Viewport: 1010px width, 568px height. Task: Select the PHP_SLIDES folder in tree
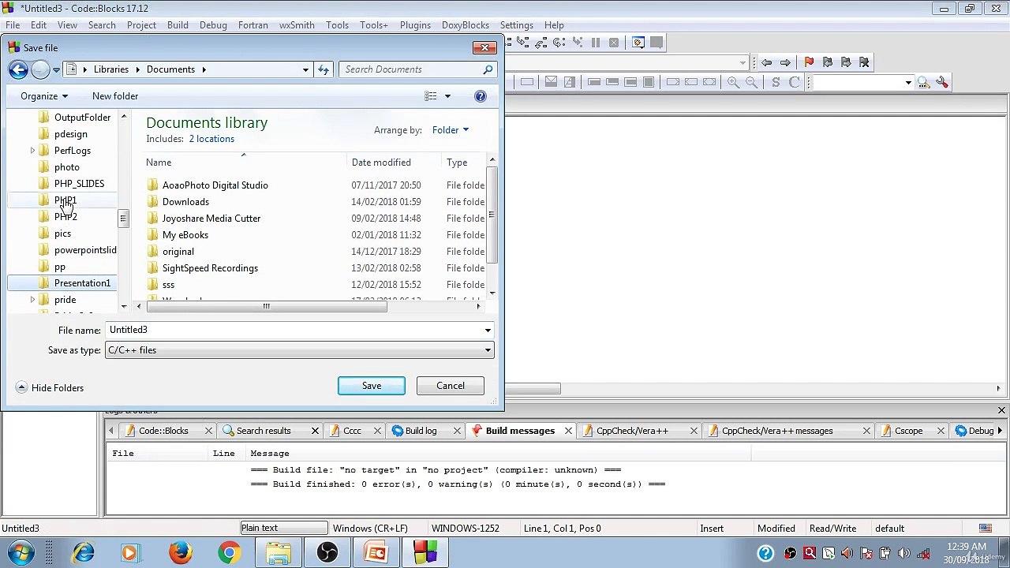[x=79, y=184]
